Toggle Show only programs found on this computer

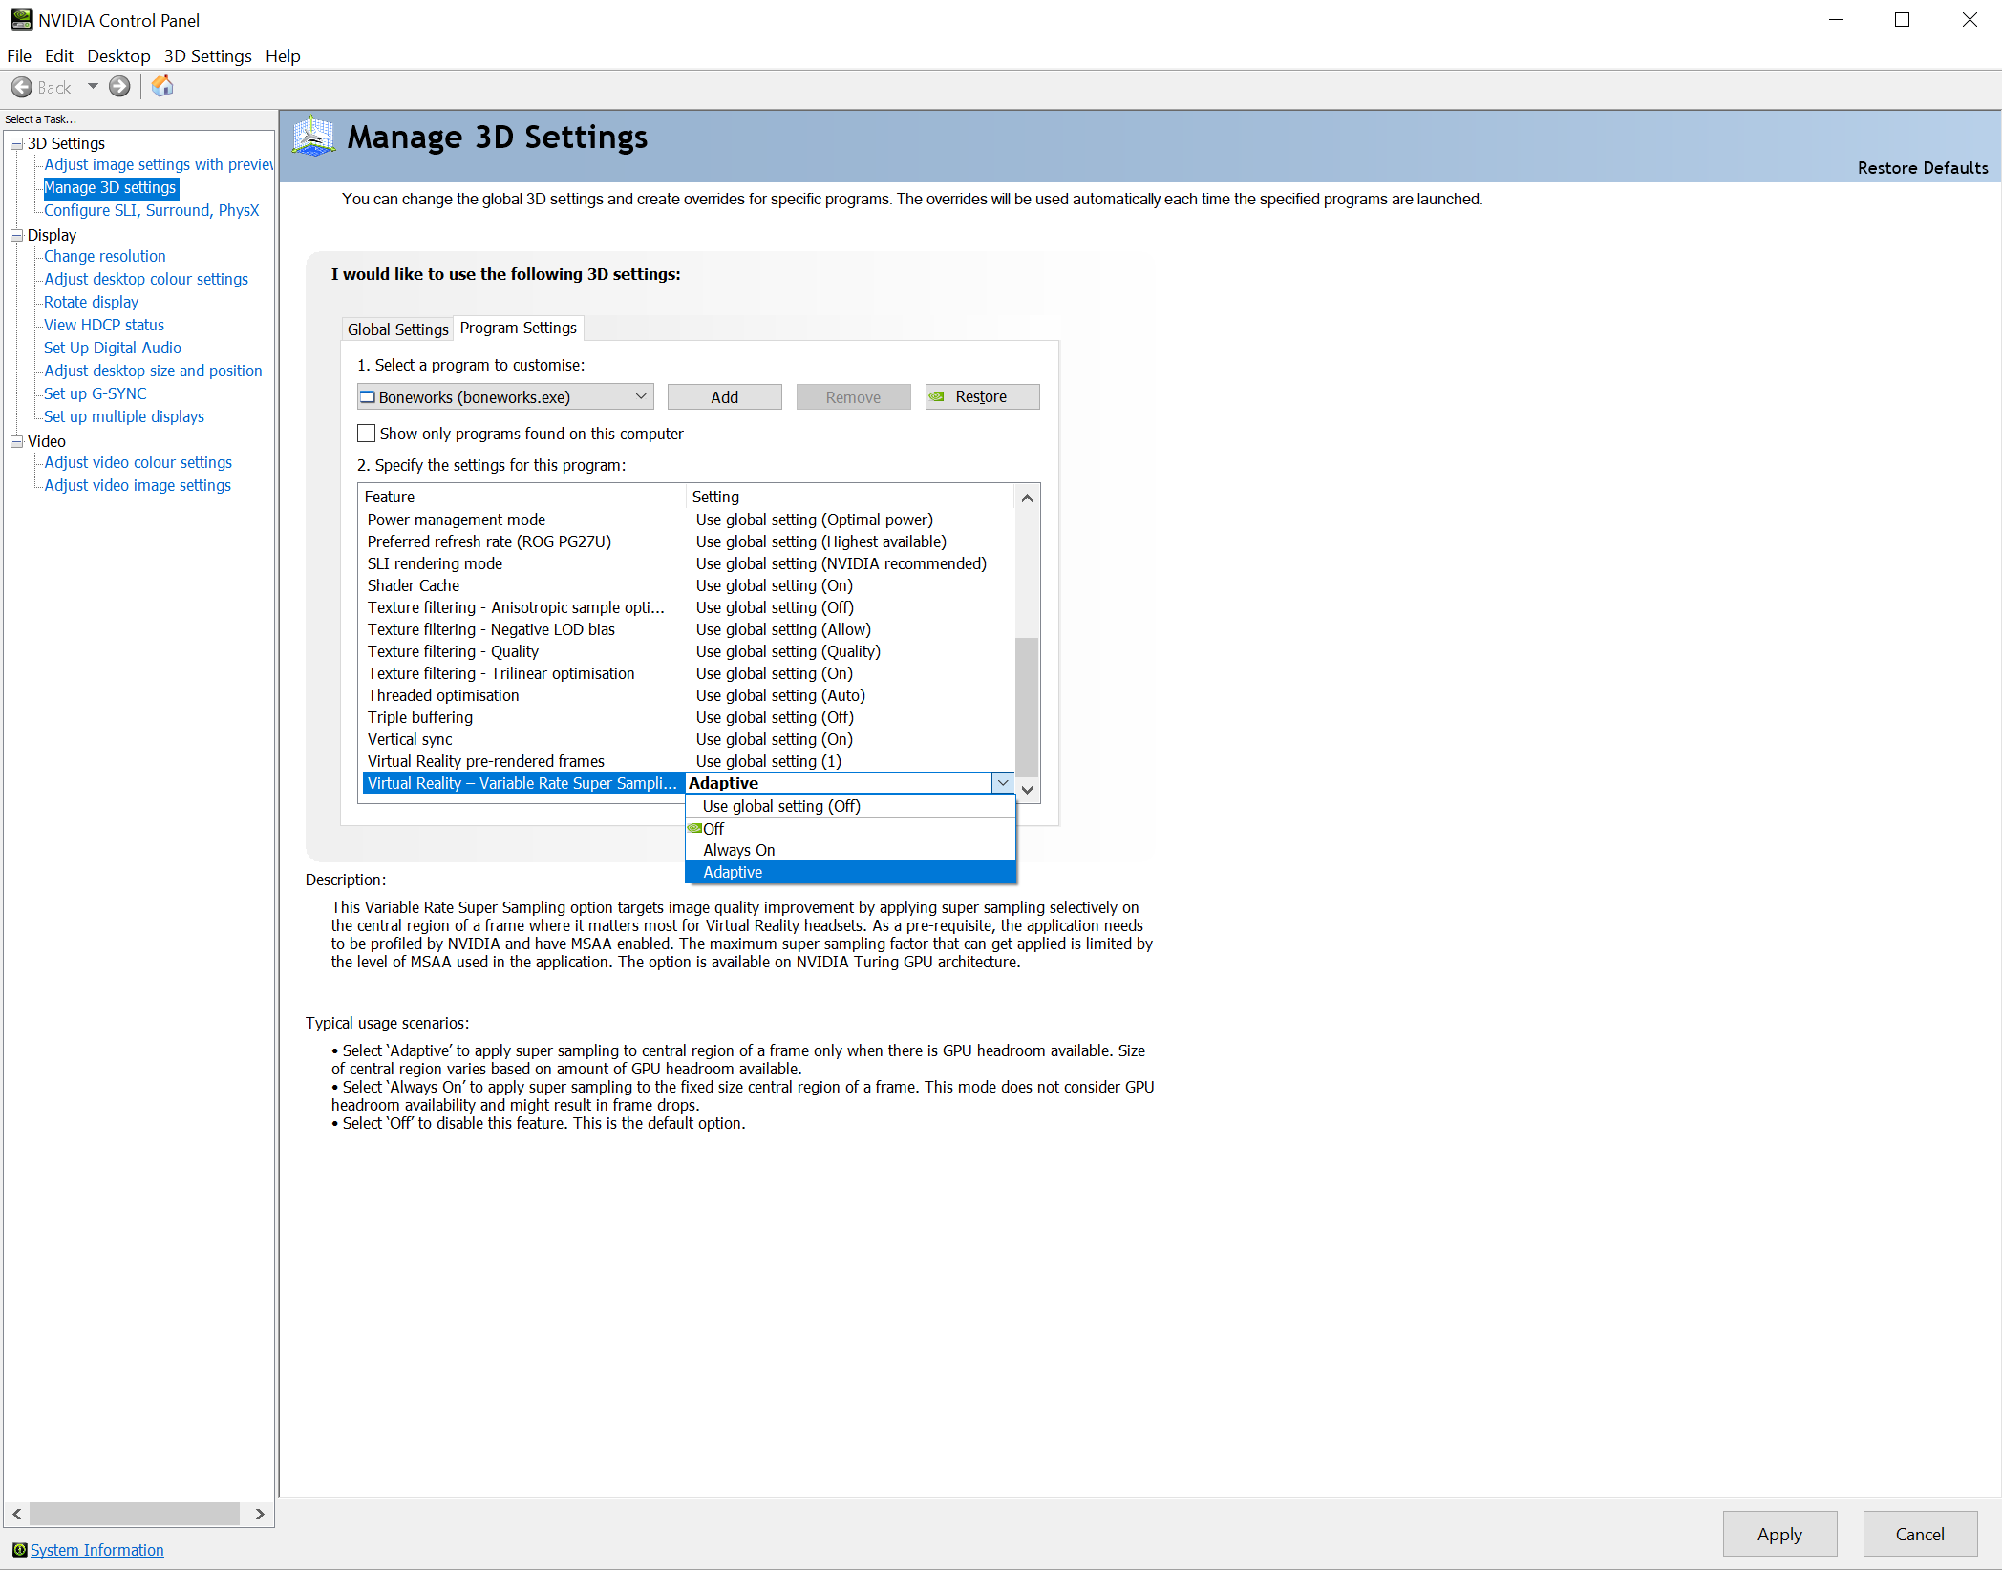tap(366, 434)
